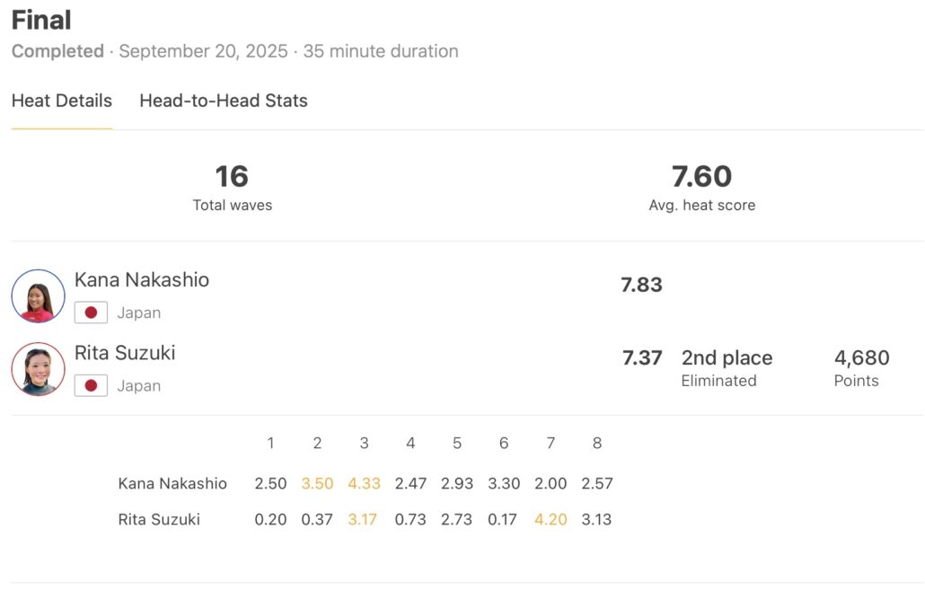
Task: Select the Heat Details tab
Action: tap(62, 101)
